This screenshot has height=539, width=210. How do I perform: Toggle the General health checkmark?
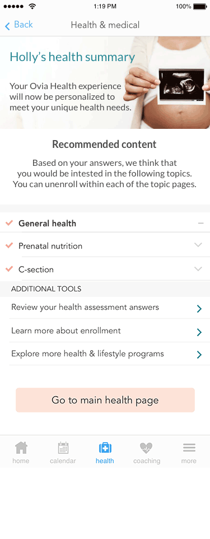[x=10, y=223]
